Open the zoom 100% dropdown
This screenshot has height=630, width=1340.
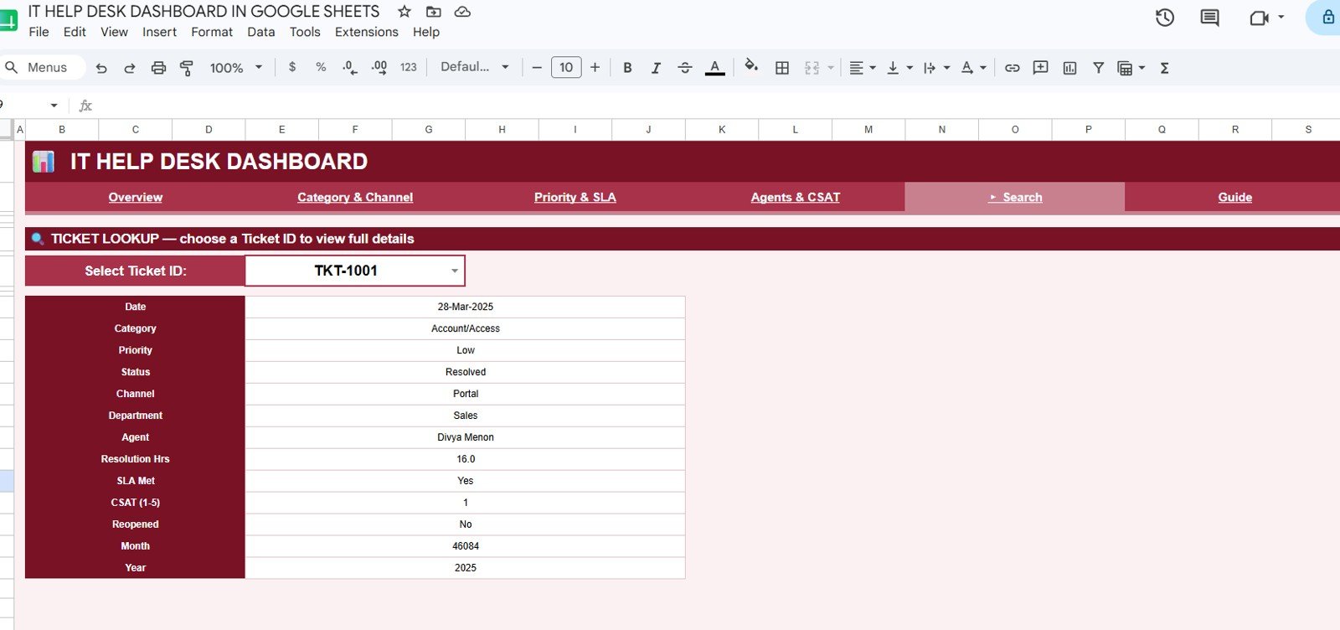(235, 68)
